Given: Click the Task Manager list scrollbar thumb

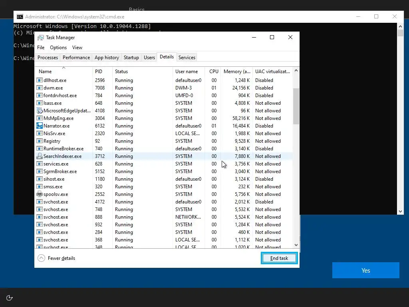Looking at the screenshot, I should (296, 106).
